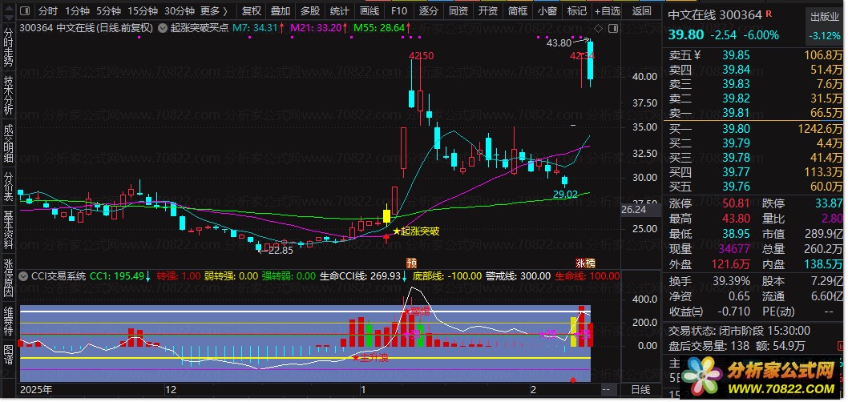
Task: Click the M55: 28.64 moving average label
Action: [x=379, y=28]
